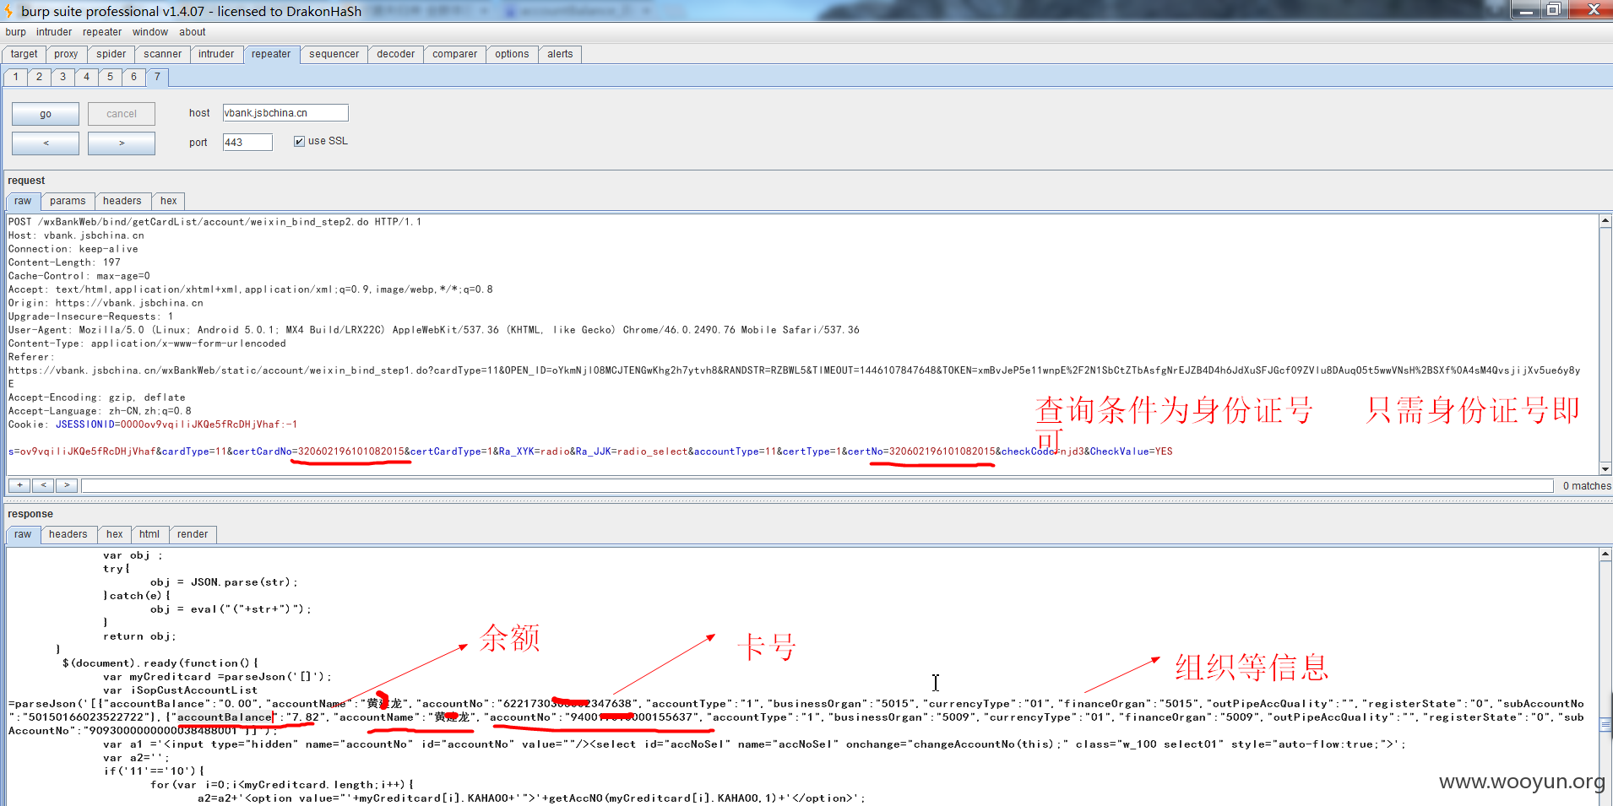Open response html tab
Viewport: 1613px width, 806px height.
149,534
